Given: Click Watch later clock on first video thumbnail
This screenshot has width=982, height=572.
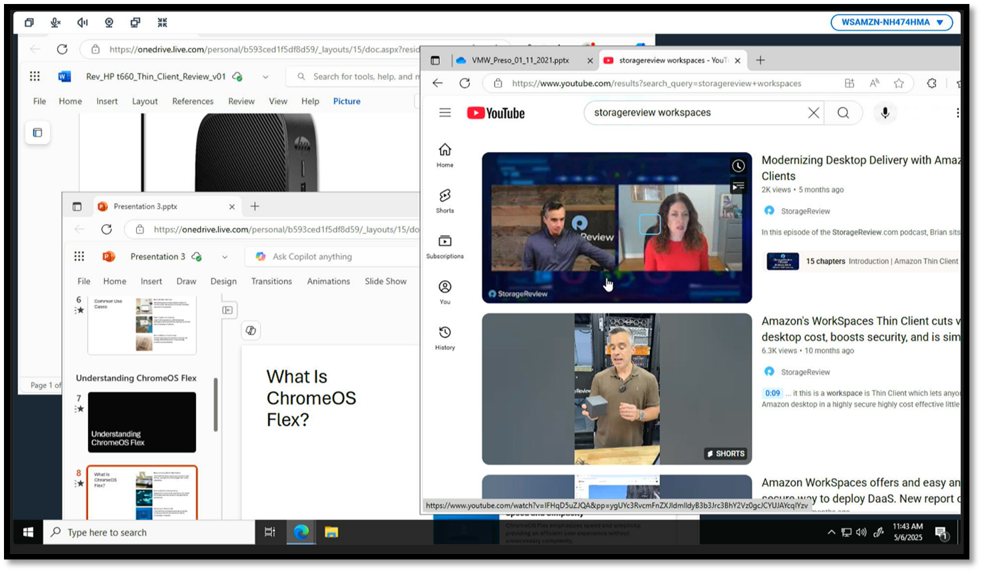Looking at the screenshot, I should pos(738,165).
